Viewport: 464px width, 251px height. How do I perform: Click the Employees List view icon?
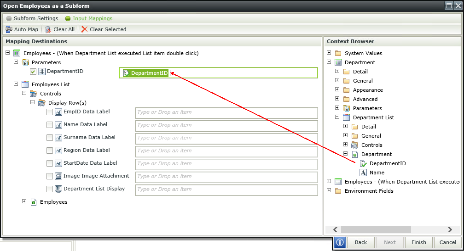25,84
